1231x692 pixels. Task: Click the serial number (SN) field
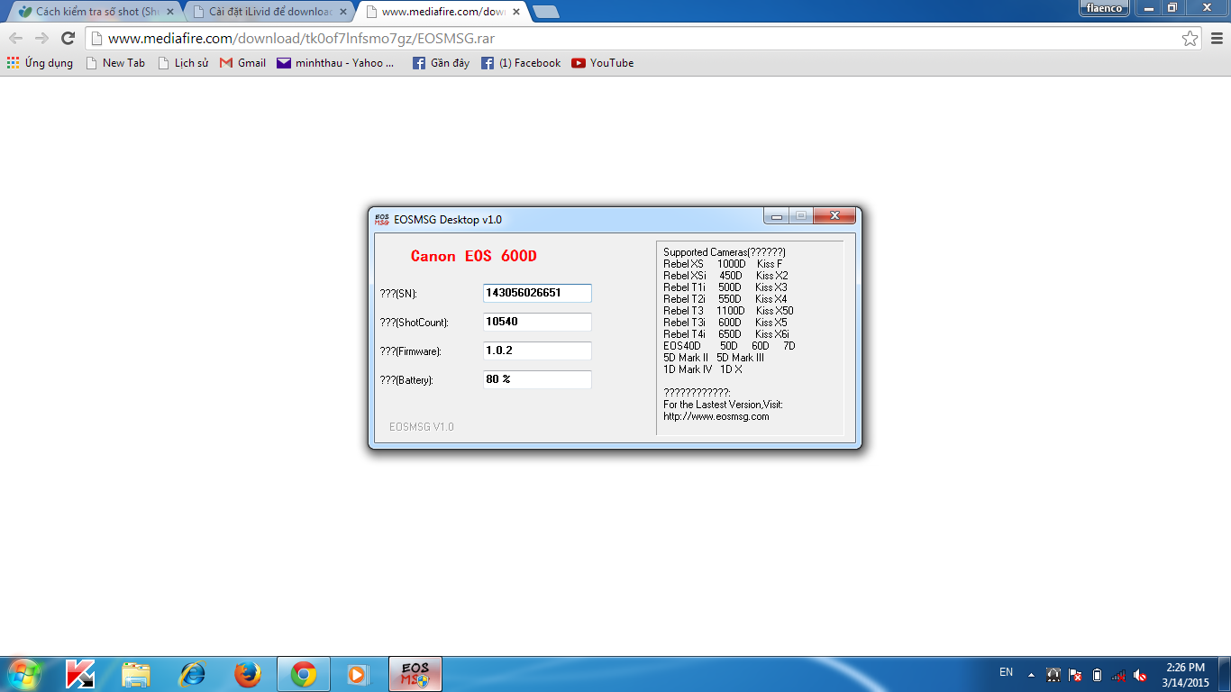coord(537,293)
